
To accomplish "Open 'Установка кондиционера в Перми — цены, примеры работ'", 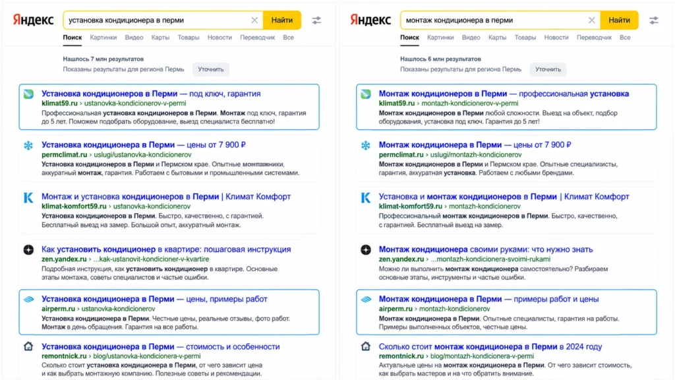I will (x=154, y=299).
